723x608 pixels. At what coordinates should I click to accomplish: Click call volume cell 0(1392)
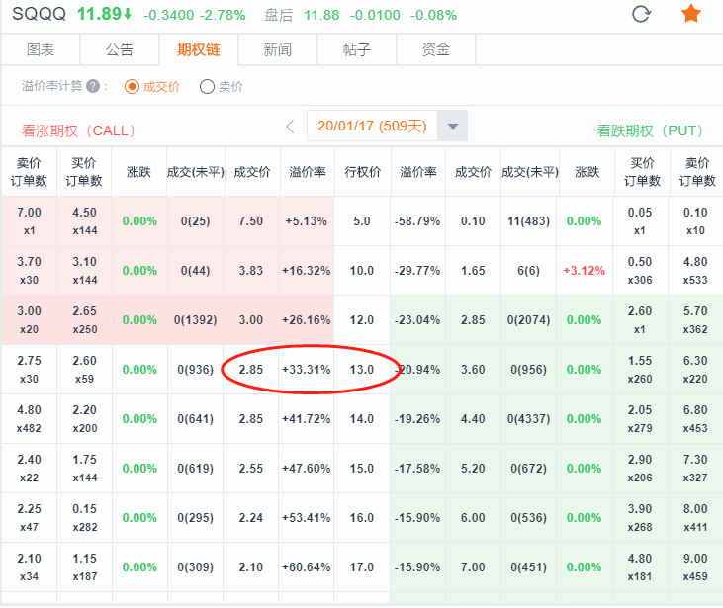196,320
